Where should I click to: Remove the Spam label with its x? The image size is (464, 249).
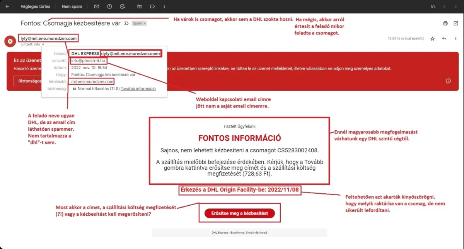click(x=145, y=24)
